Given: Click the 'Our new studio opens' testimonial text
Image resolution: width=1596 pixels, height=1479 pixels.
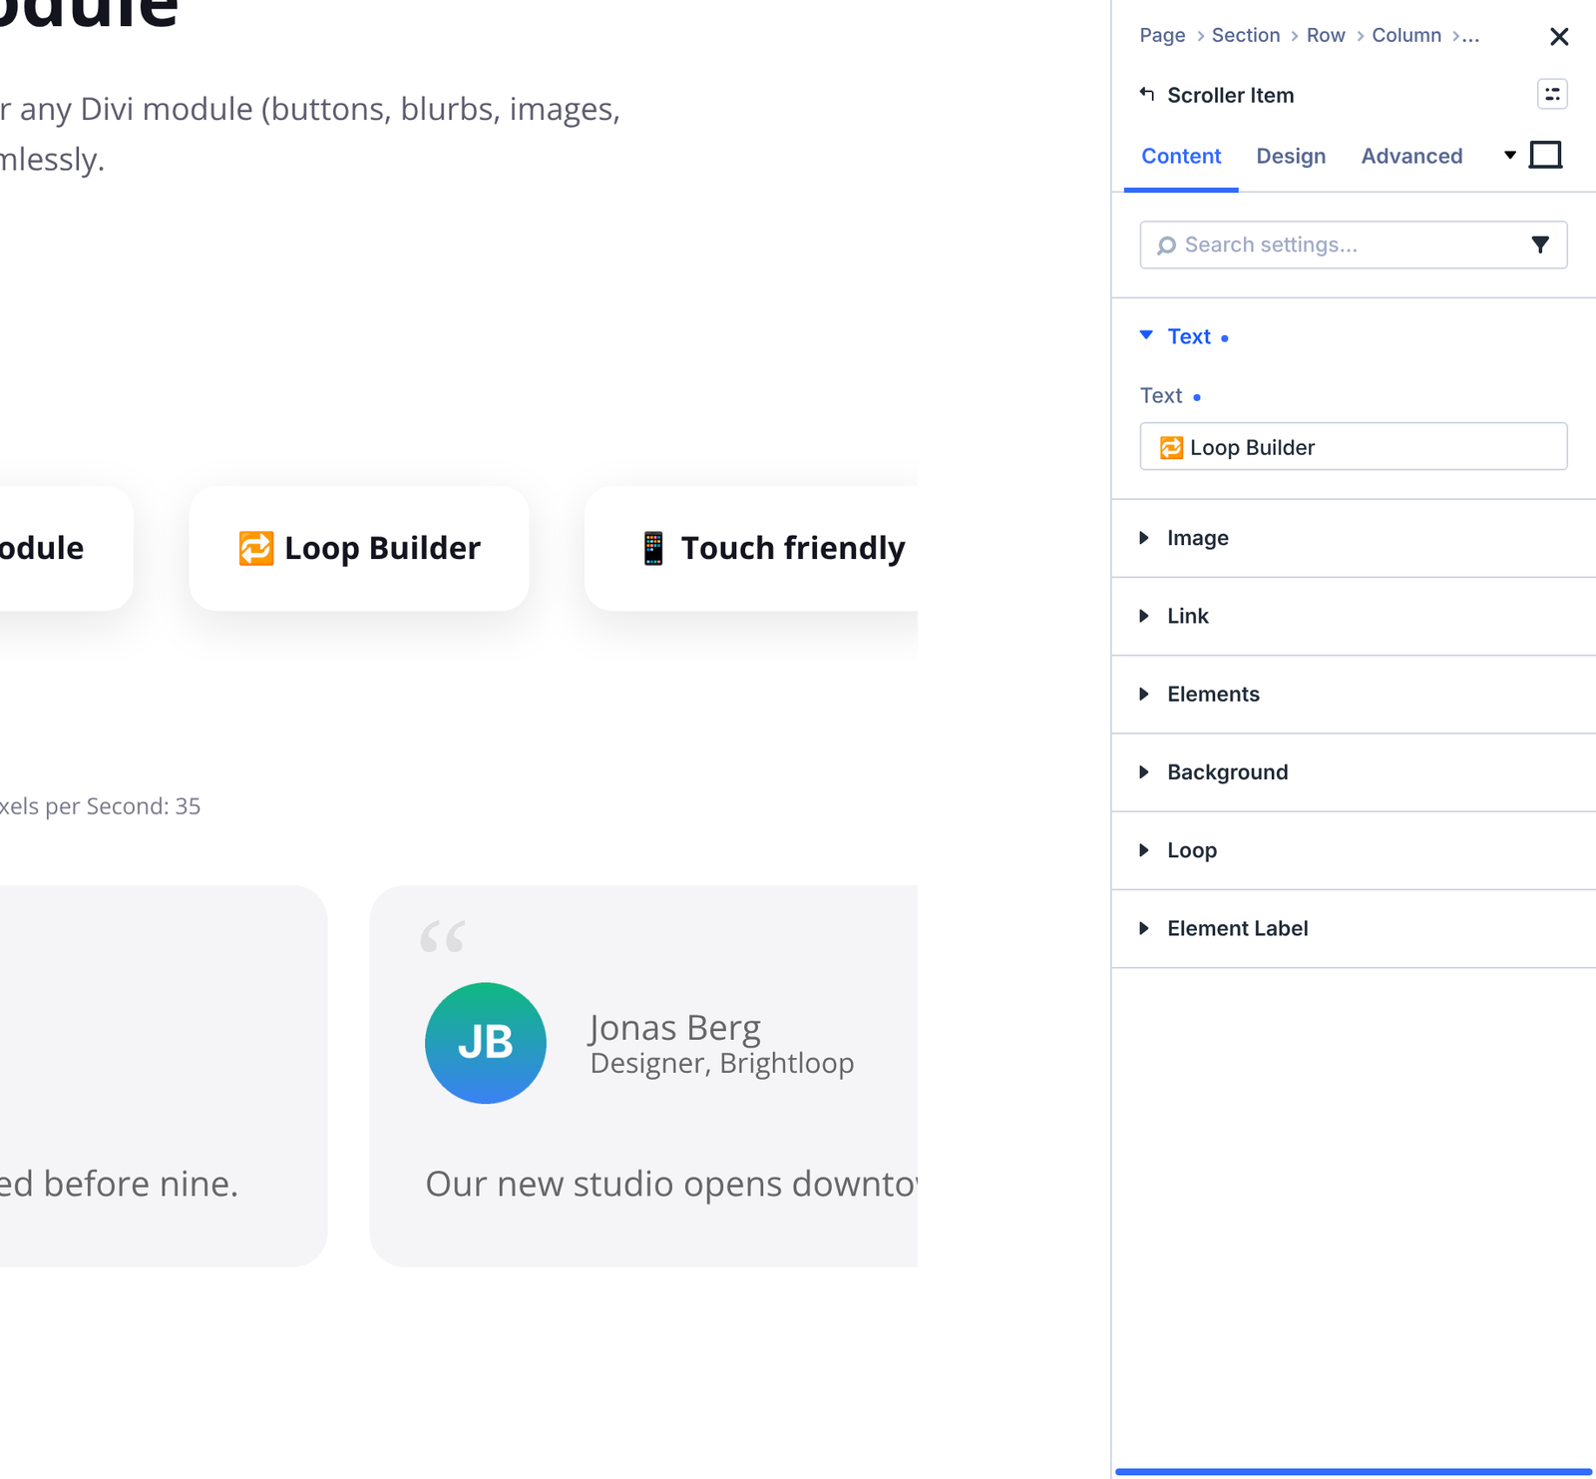Looking at the screenshot, I should (x=671, y=1184).
